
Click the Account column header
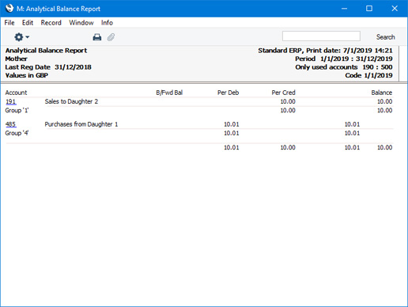click(x=16, y=93)
